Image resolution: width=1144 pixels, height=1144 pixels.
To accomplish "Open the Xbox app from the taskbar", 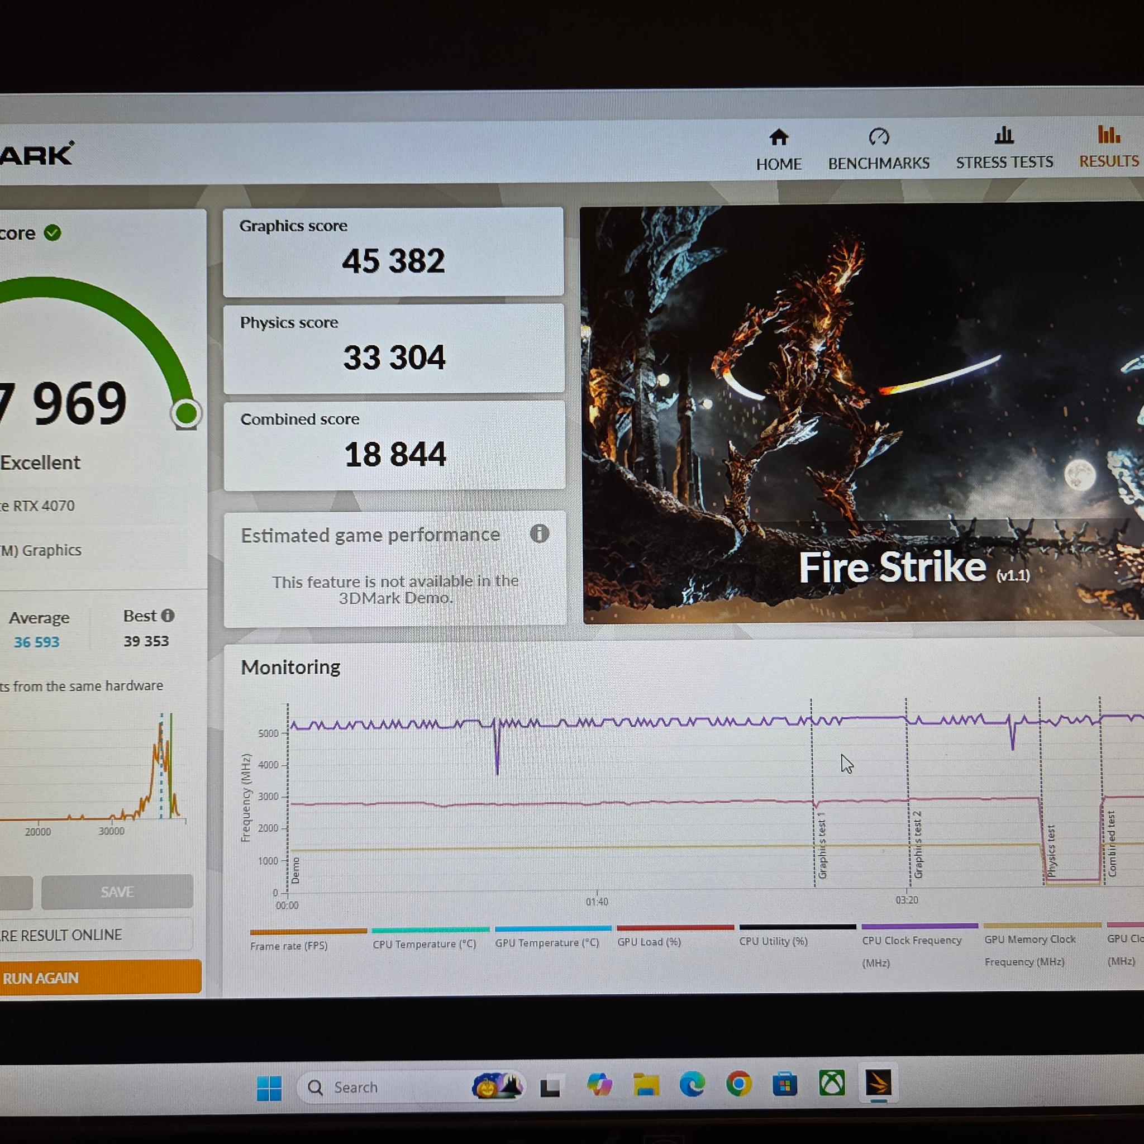I will 831,1084.
